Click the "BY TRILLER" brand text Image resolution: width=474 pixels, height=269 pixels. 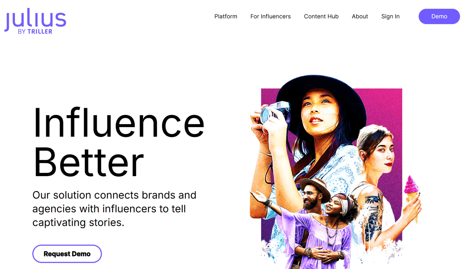pyautogui.click(x=35, y=32)
